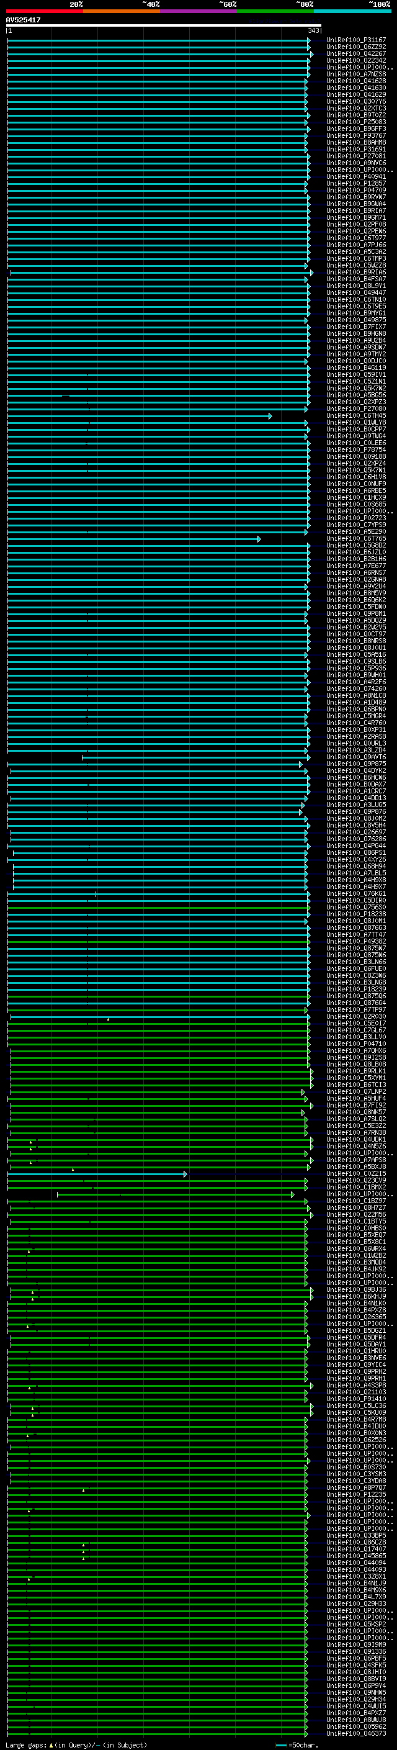397x1750 pixels.
Task: Open hit UniRef100_Q6ZZ92
Action: tap(356, 47)
